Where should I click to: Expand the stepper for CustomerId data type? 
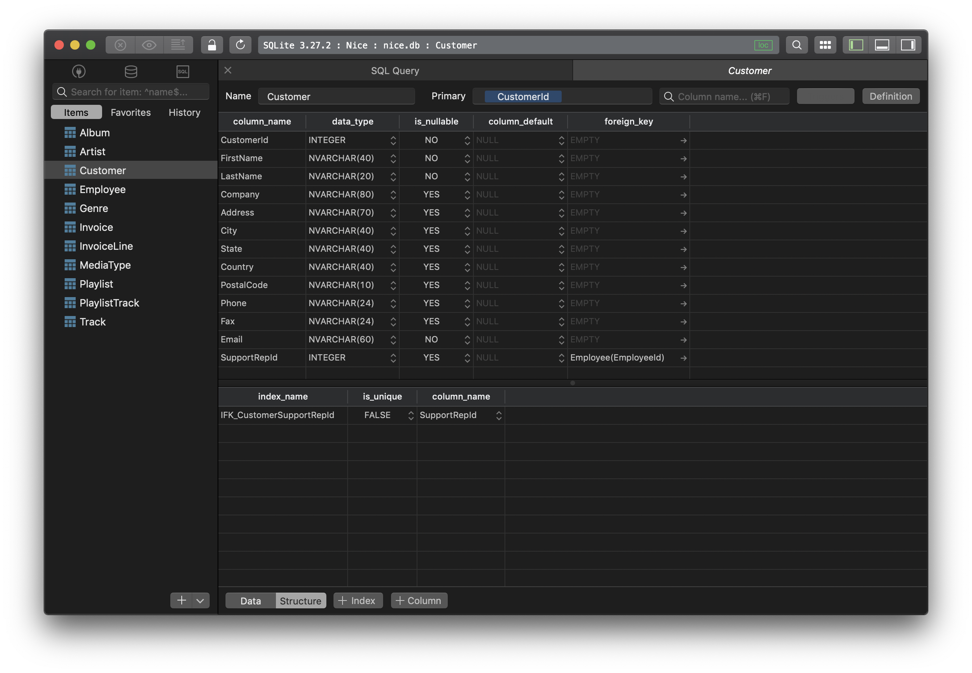pos(394,140)
